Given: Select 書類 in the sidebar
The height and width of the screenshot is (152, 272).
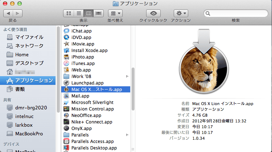Looking at the screenshot, I should [x=28, y=89].
